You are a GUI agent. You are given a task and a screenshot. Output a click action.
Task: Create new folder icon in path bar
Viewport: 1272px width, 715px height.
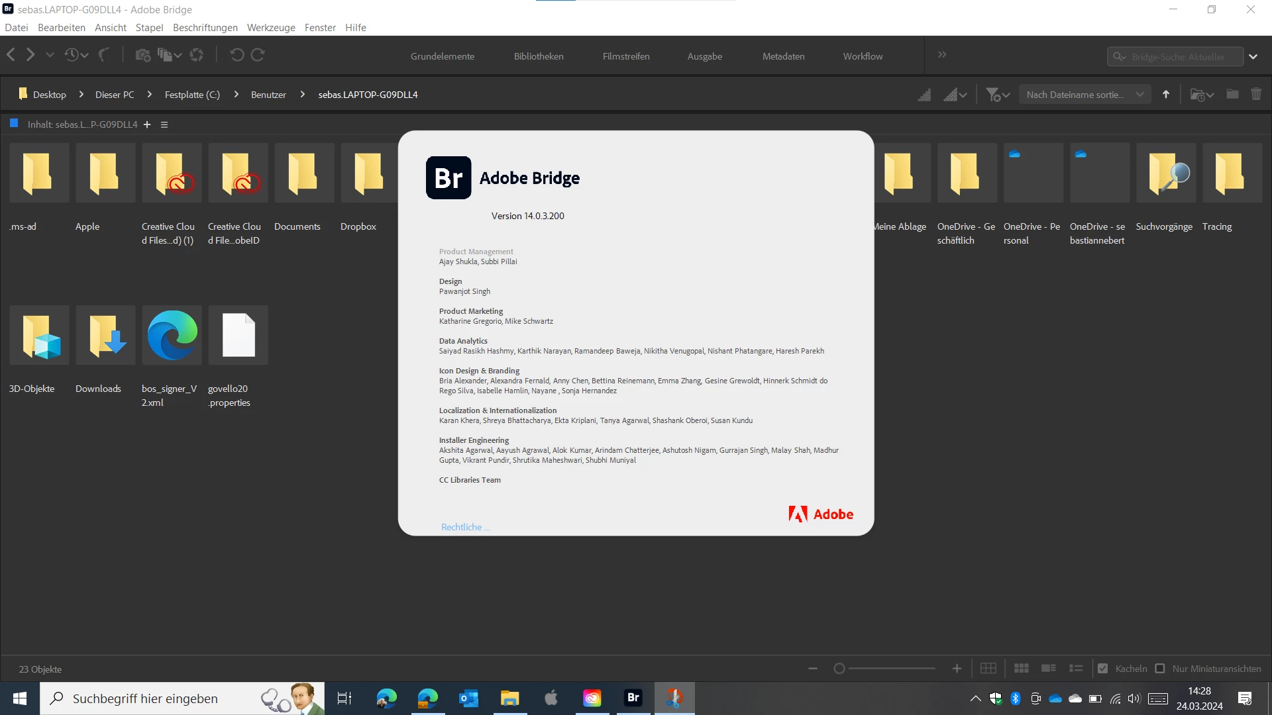click(1232, 94)
